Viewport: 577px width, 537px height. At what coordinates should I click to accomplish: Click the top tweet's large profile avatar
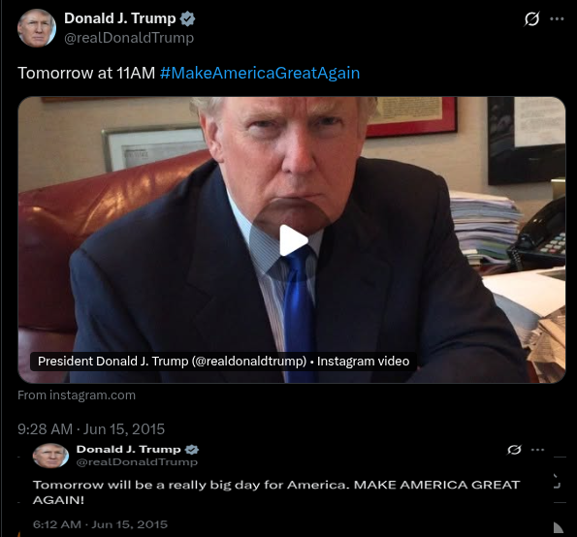tap(37, 28)
